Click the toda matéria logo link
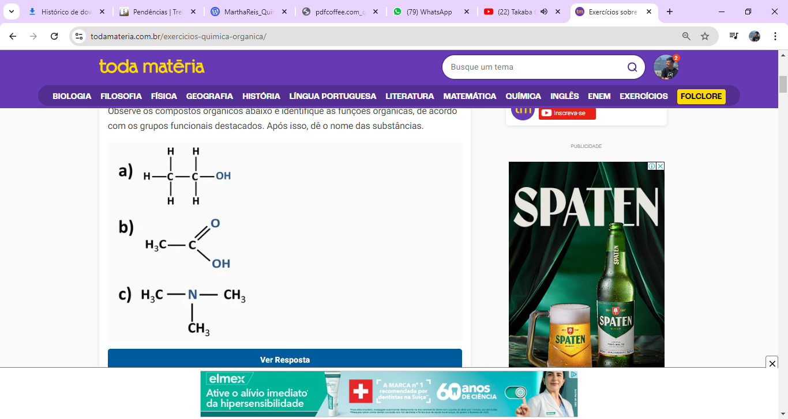The height and width of the screenshot is (419, 788). coord(152,67)
